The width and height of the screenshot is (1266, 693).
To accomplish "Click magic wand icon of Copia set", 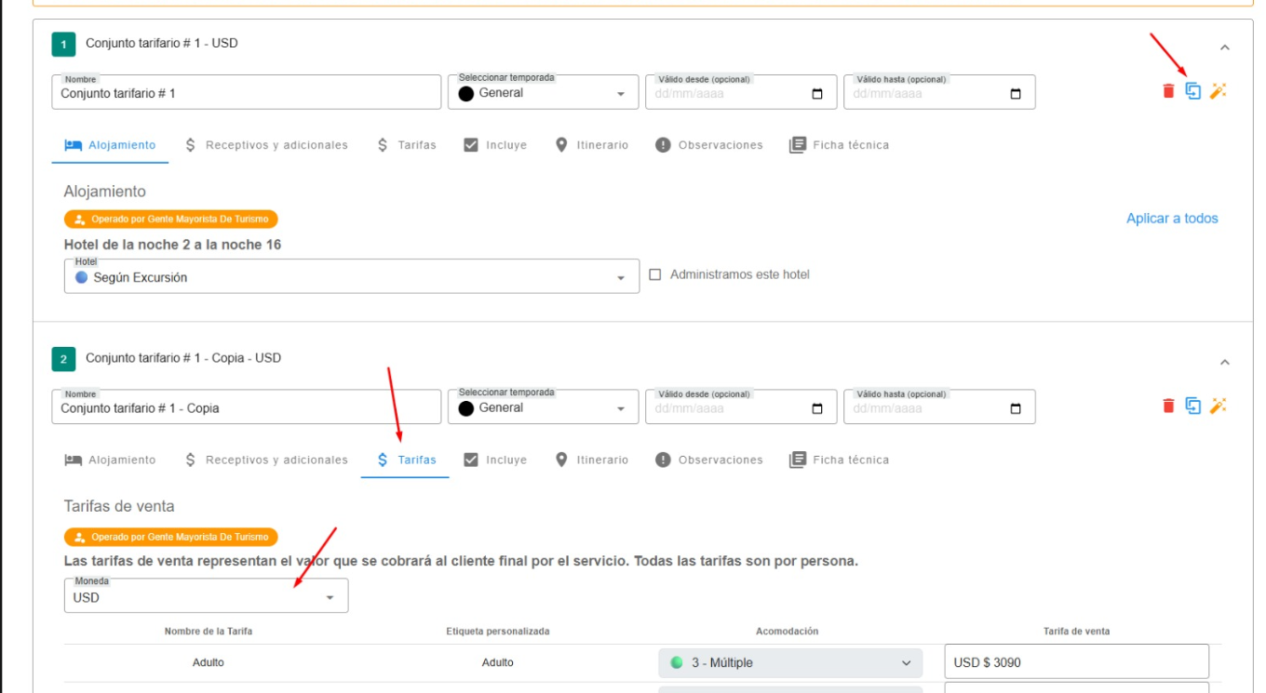I will click(1219, 406).
